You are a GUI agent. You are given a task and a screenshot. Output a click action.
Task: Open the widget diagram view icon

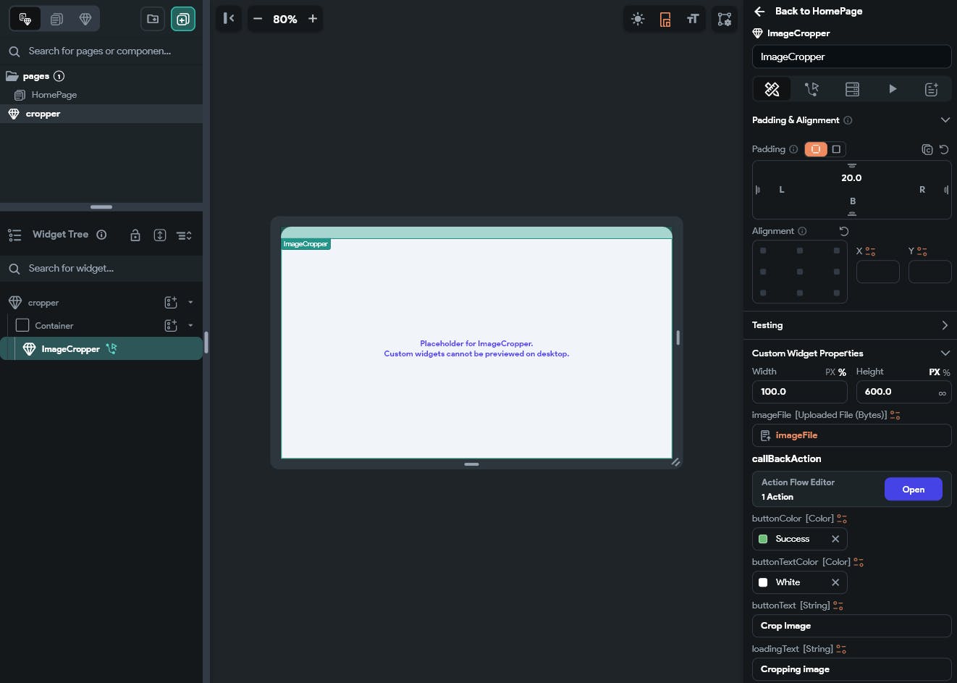click(724, 20)
